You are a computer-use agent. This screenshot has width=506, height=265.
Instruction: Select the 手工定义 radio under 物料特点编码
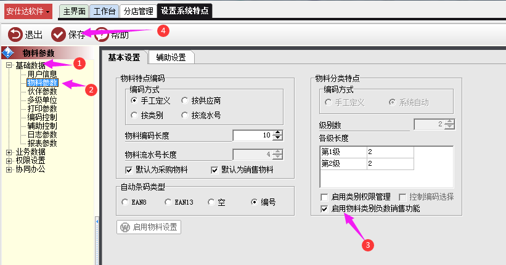(134, 100)
